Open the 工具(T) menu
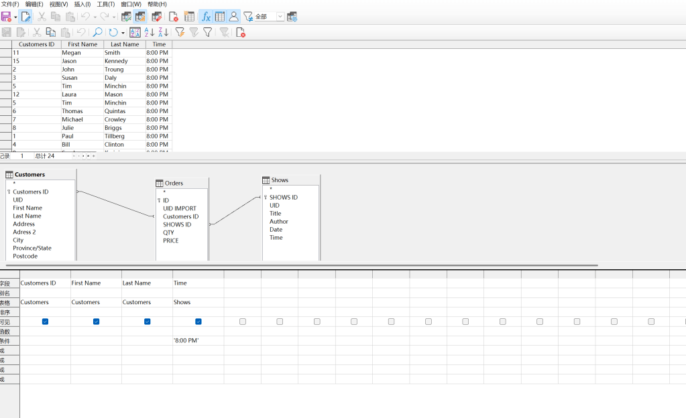686x418 pixels. pos(106,4)
